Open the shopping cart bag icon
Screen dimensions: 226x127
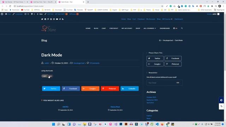click(x=175, y=28)
